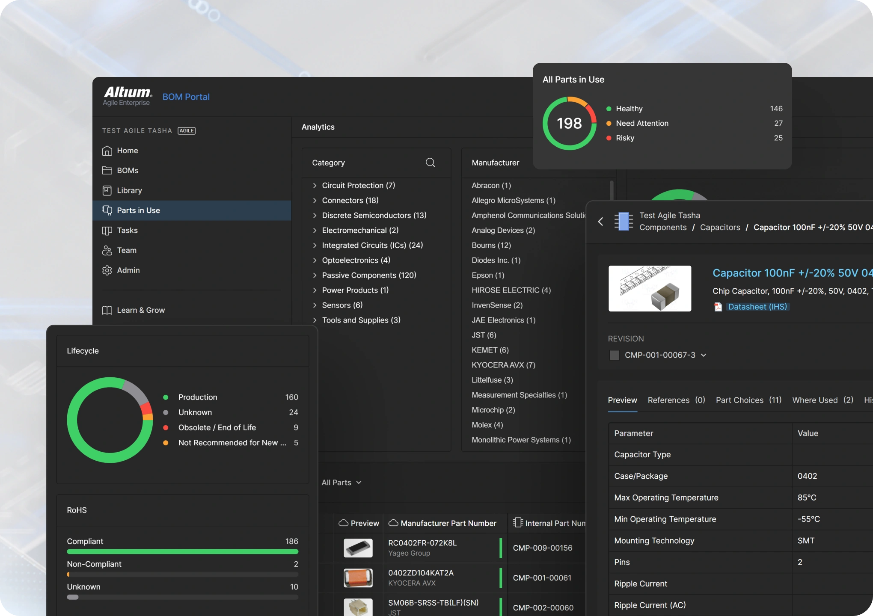Click the capacitor component preview image

point(650,288)
